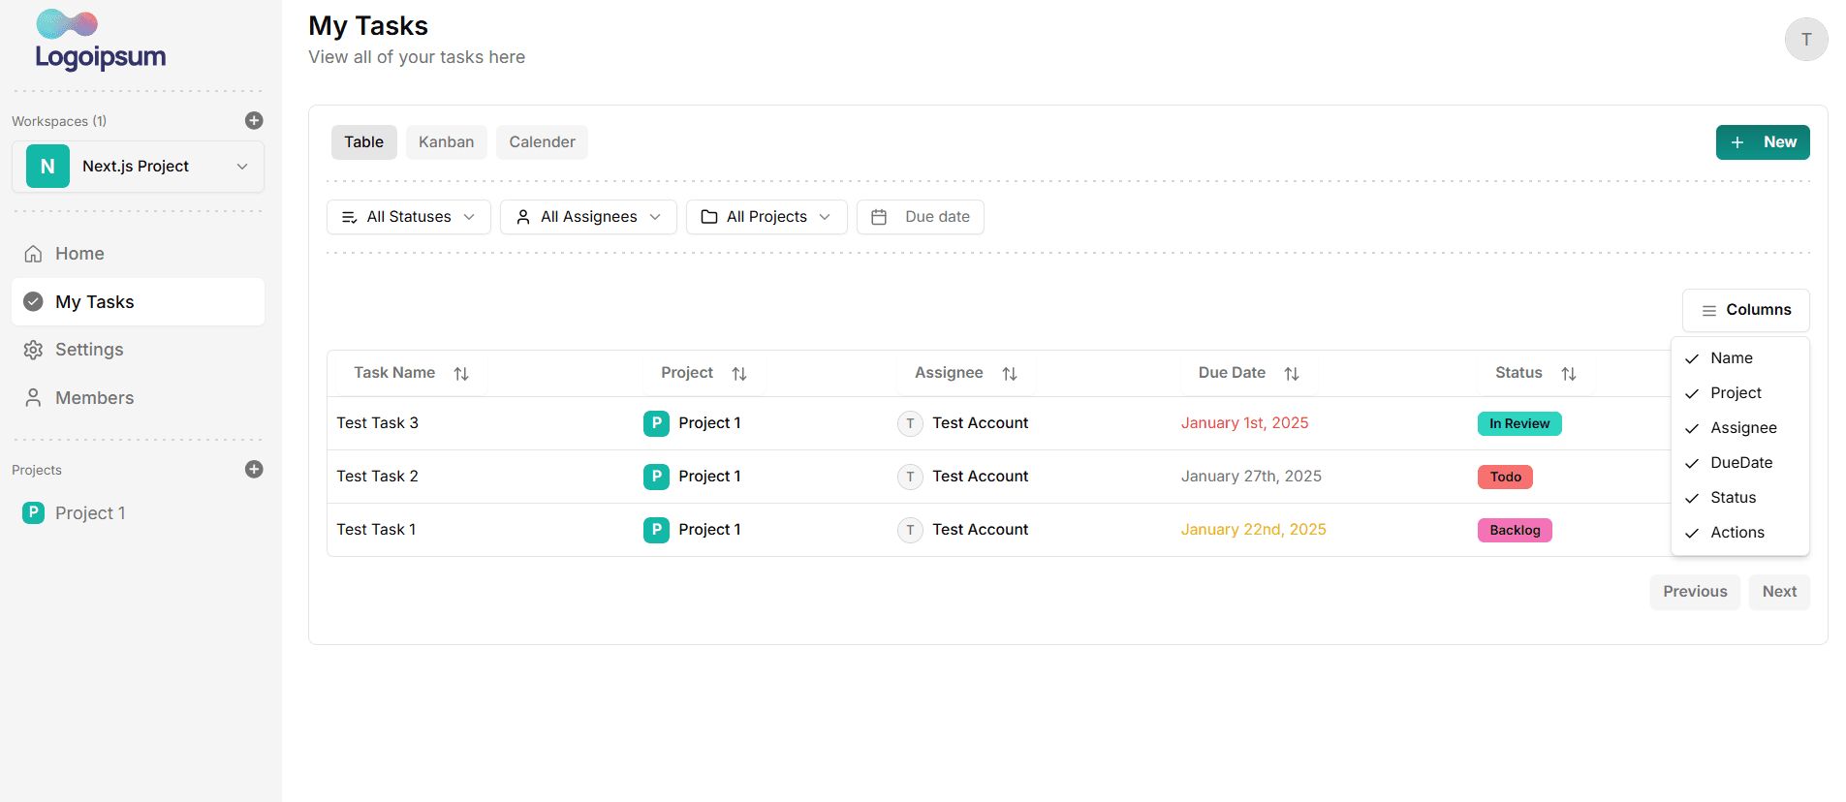Image resolution: width=1846 pixels, height=802 pixels.
Task: Click Project 1 icon in Test Task 2 row
Action: [656, 477]
